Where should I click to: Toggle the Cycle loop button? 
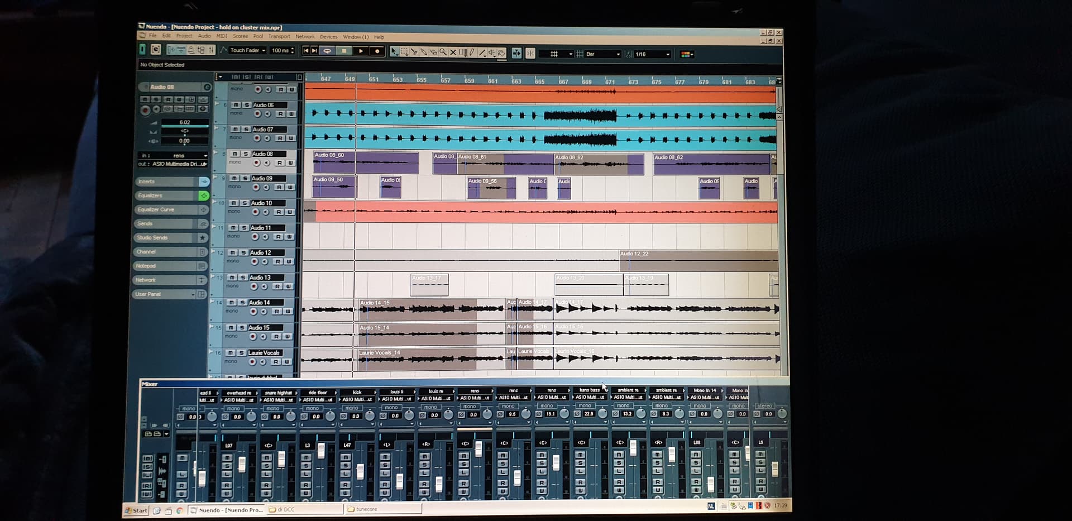tap(328, 51)
